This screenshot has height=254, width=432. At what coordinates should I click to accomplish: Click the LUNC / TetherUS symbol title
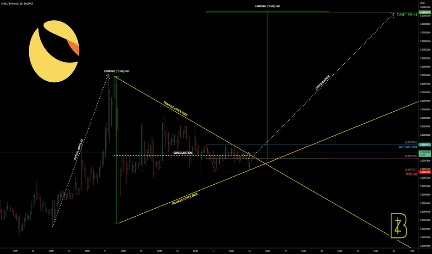[17, 4]
